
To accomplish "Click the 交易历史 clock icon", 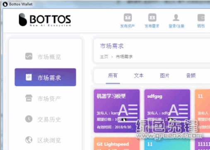I will coord(29,119).
